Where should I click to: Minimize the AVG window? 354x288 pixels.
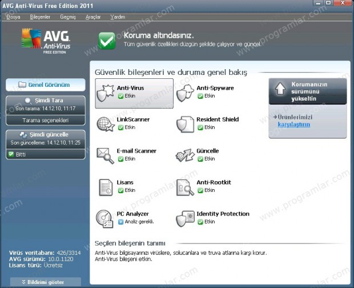[x=319, y=3]
